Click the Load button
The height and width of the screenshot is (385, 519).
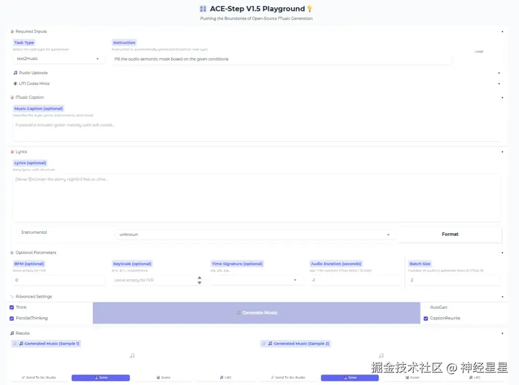479,51
